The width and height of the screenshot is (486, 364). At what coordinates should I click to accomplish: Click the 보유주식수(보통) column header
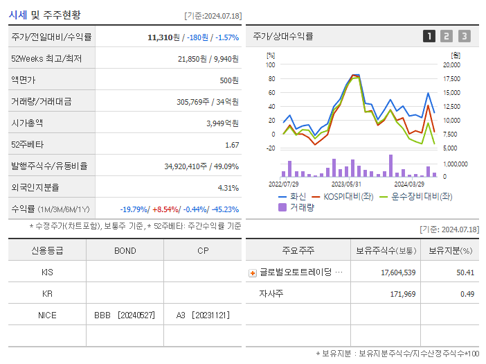point(386,250)
